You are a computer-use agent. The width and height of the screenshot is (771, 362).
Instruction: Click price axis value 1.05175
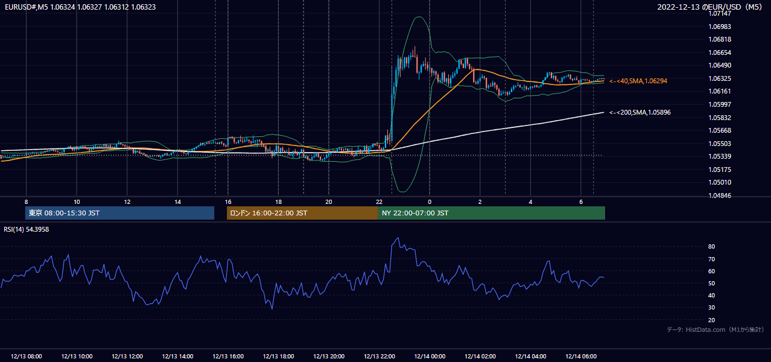720,170
